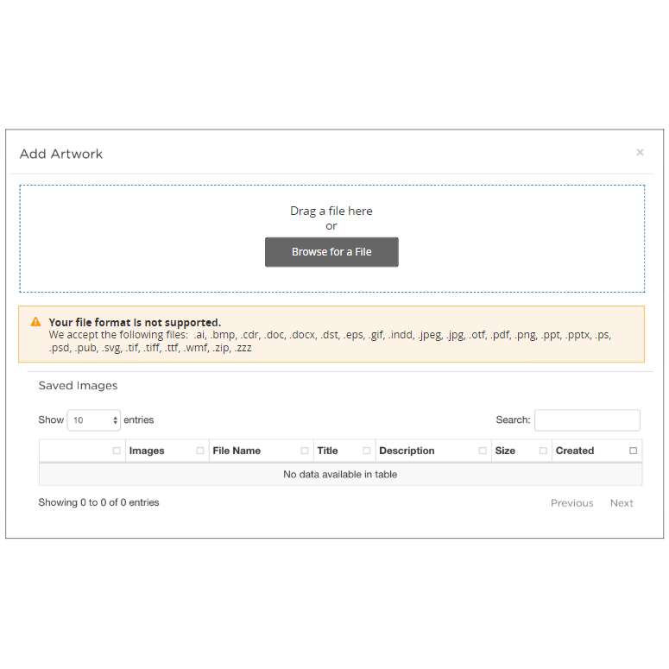The height and width of the screenshot is (669, 669).
Task: Select the Images column header label
Action: 147,451
